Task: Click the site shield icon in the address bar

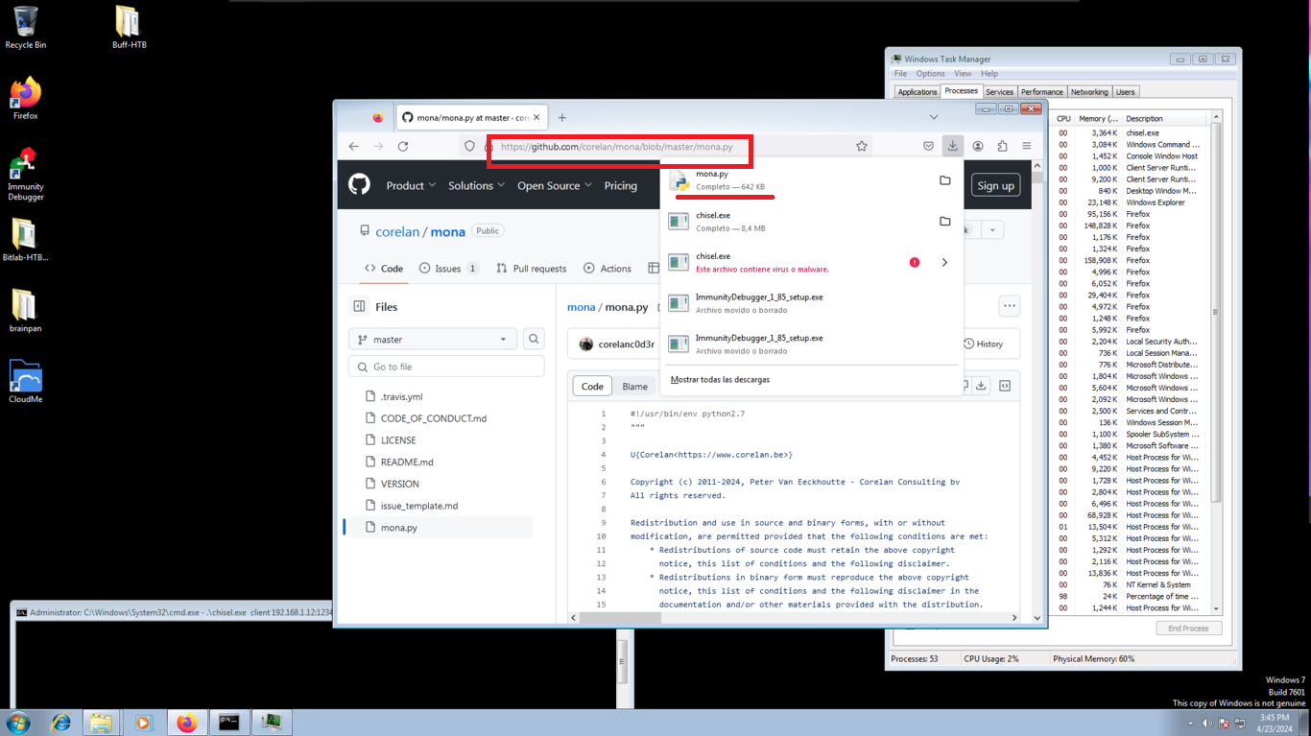Action: pyautogui.click(x=469, y=146)
